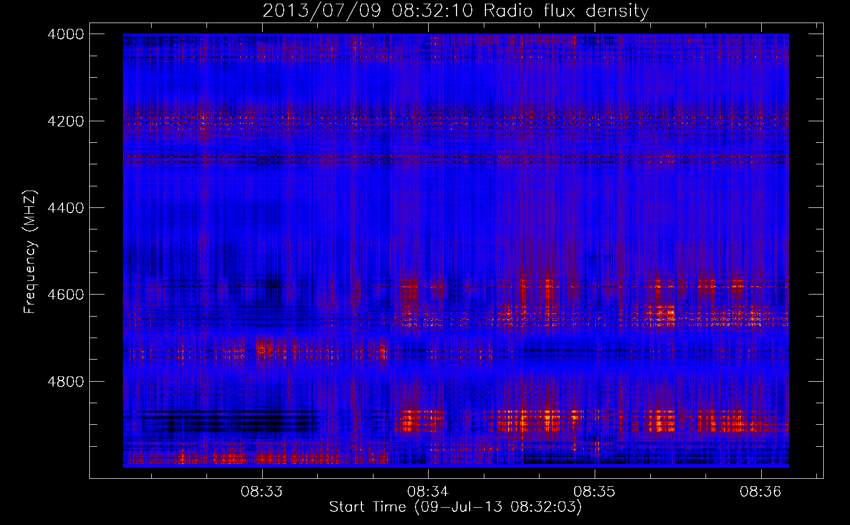This screenshot has width=850, height=525.
Task: Click the 4800 frequency axis label
Action: coord(66,381)
